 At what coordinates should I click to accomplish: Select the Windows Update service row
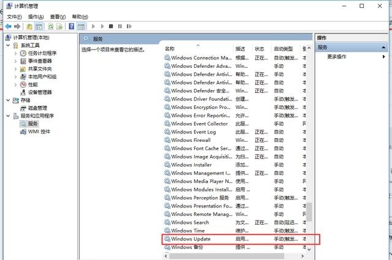[x=235, y=239]
